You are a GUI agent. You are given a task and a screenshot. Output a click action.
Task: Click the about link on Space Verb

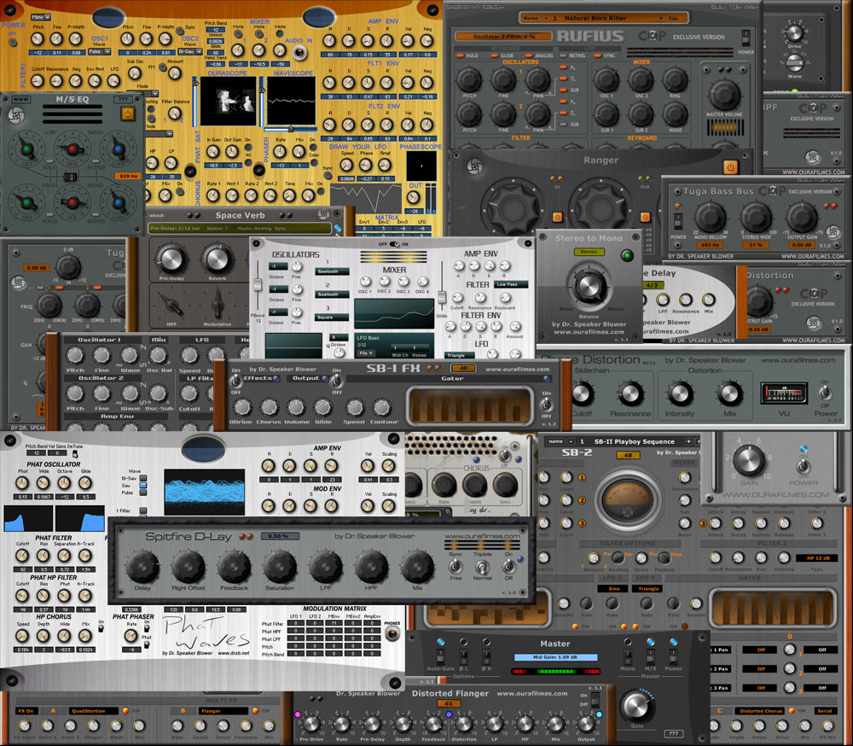[x=157, y=215]
